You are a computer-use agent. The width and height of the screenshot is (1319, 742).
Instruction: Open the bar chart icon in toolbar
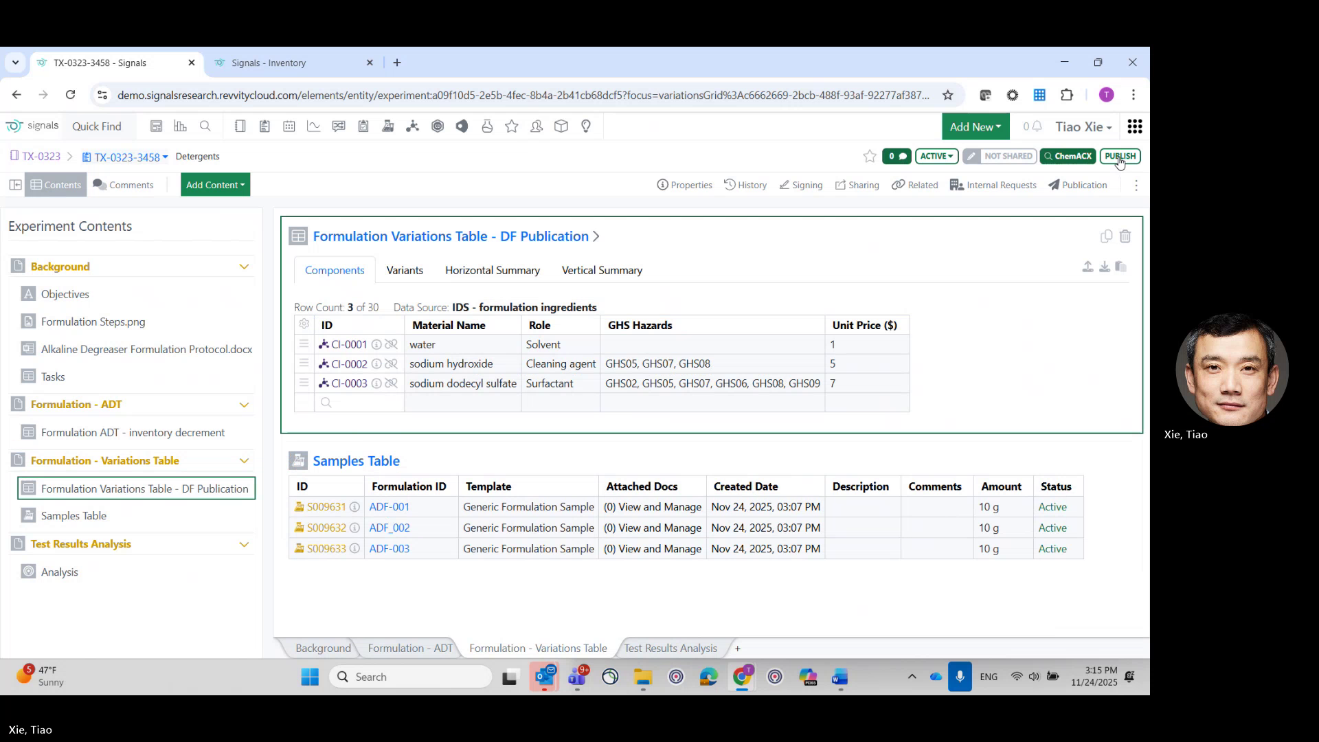pos(180,126)
